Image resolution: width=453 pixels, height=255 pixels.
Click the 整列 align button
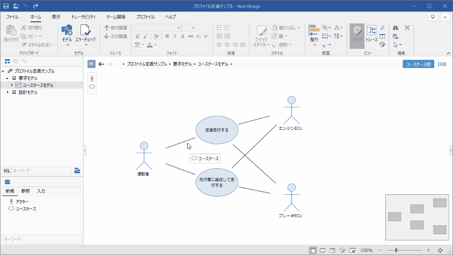pos(314,35)
